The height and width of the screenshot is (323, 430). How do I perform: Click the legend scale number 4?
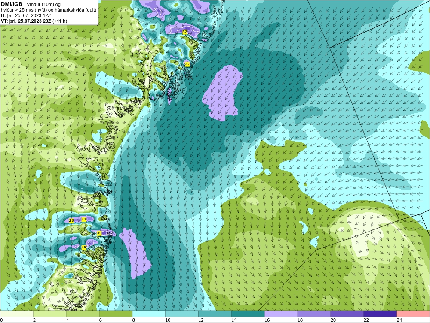(x=68, y=320)
